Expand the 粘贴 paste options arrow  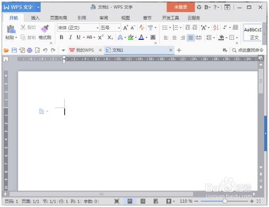click(x=16, y=38)
